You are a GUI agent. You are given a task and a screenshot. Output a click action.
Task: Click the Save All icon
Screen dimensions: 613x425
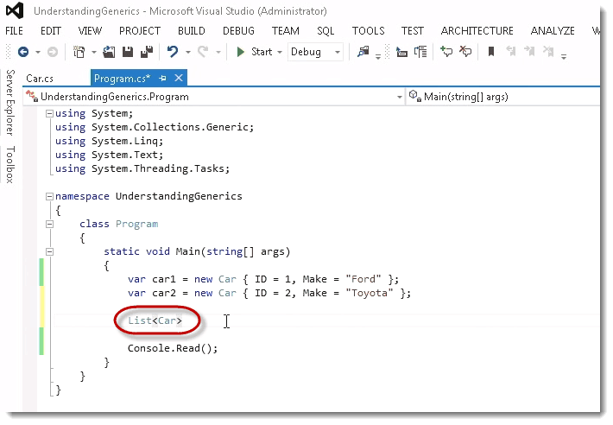(x=147, y=52)
